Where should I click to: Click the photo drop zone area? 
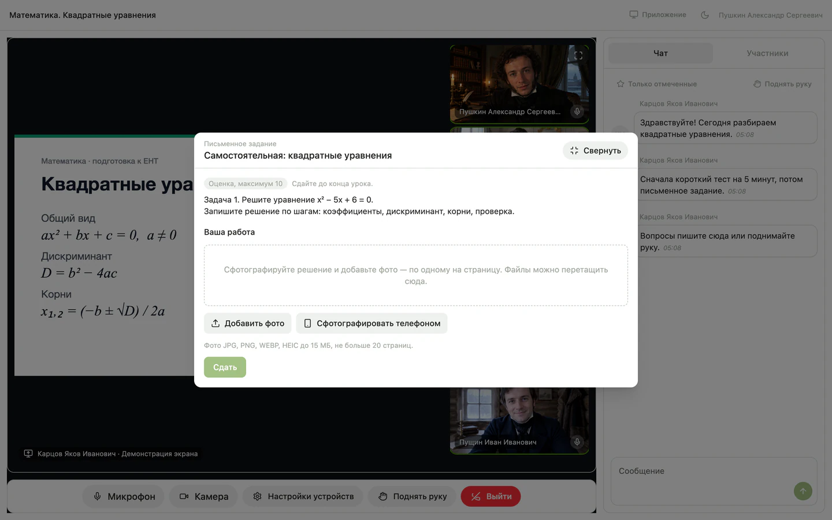coord(416,276)
